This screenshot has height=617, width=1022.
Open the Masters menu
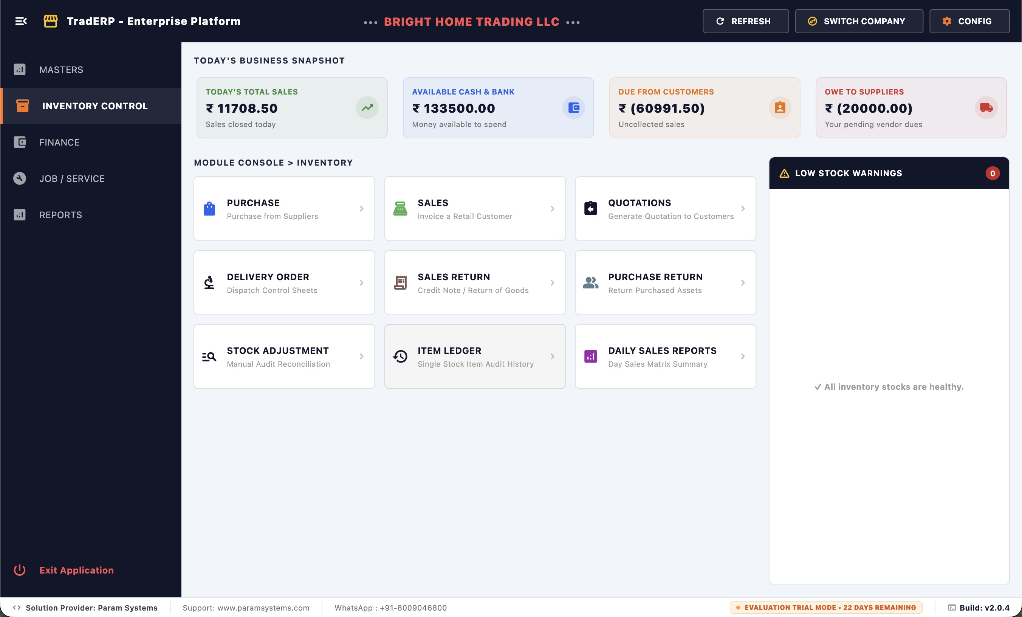(x=91, y=69)
